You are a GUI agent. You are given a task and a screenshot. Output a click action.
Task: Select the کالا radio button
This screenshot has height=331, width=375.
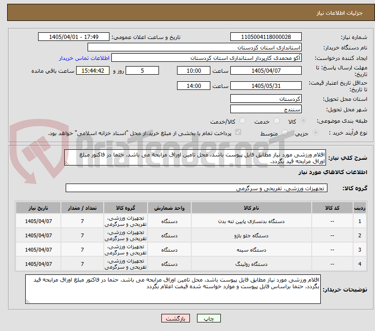point(303,121)
